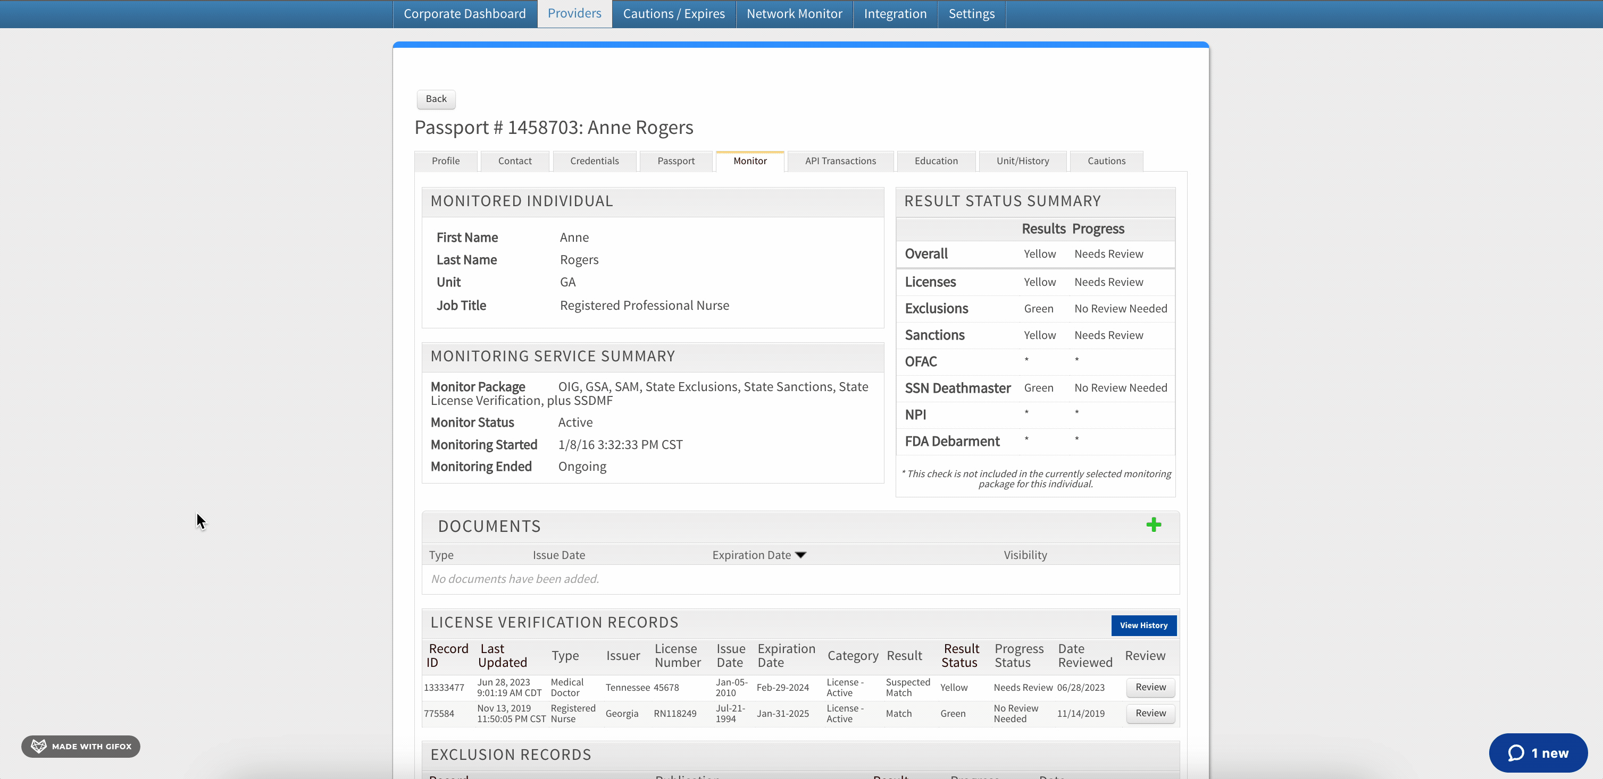This screenshot has width=1603, height=779.
Task: Open the chat bubble with 1 new message
Action: click(x=1538, y=752)
